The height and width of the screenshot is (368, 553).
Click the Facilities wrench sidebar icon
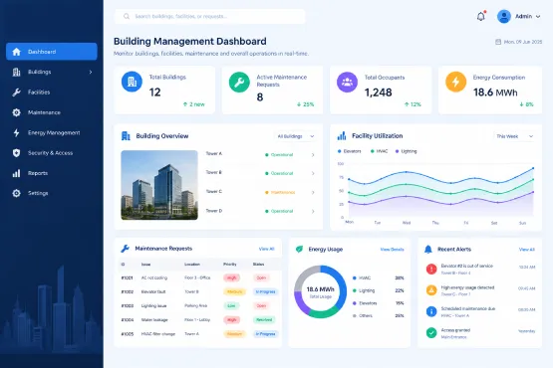(x=16, y=92)
